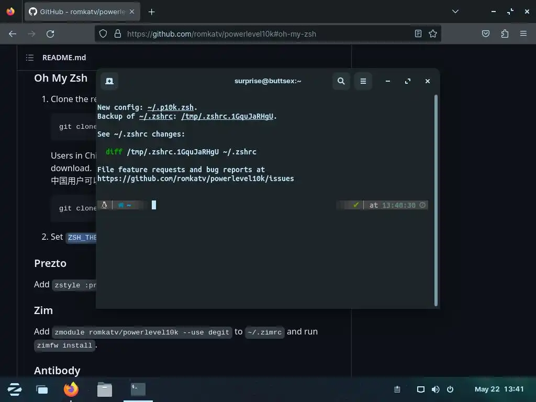Viewport: 536px width, 402px height.
Task: Open the terminal hamburger menu
Action: coord(363,81)
